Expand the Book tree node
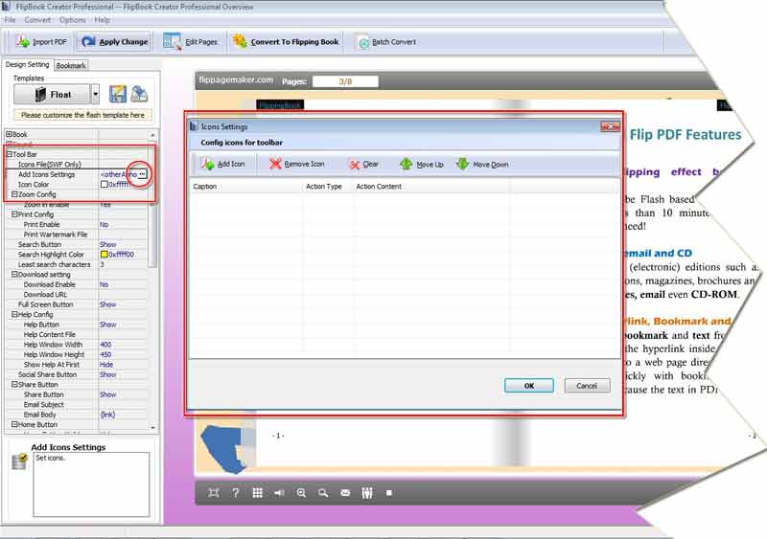 [x=9, y=134]
